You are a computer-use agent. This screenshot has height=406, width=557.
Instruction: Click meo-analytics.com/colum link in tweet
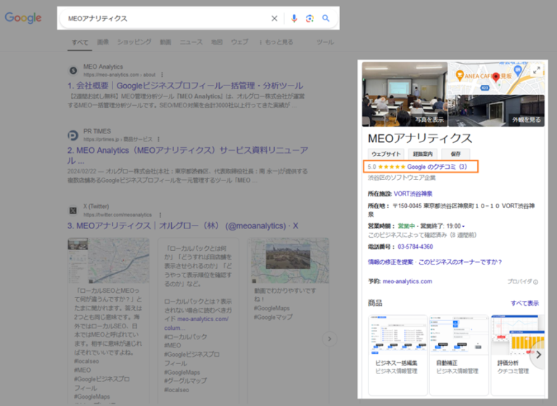click(197, 323)
